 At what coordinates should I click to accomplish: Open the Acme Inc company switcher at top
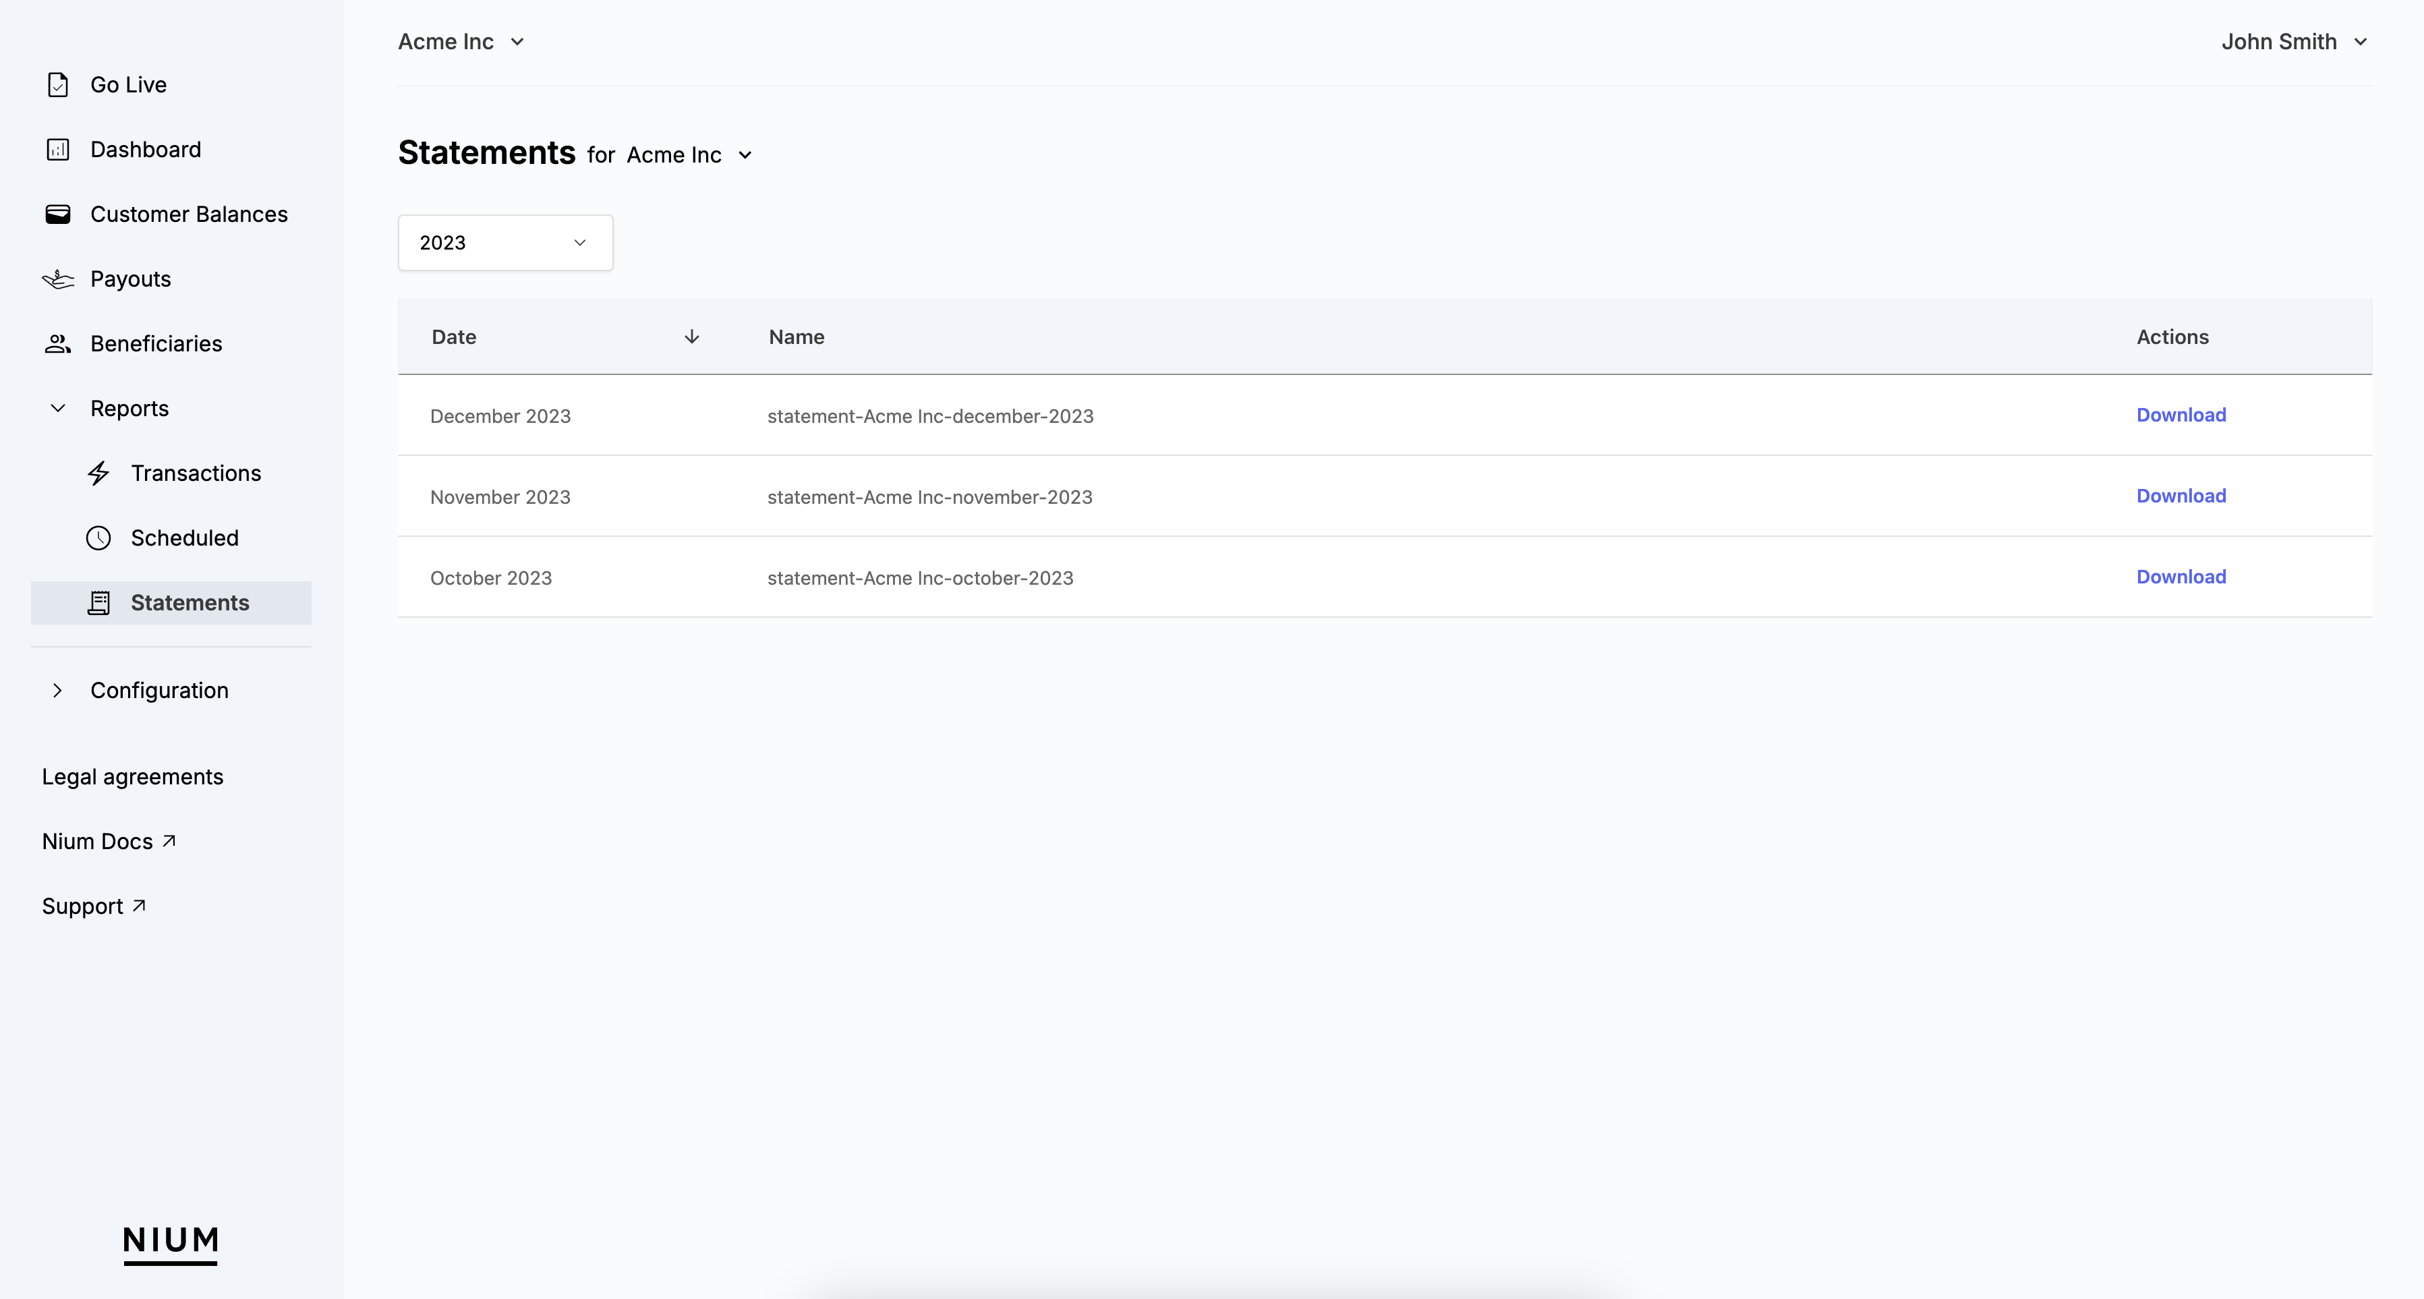point(461,42)
